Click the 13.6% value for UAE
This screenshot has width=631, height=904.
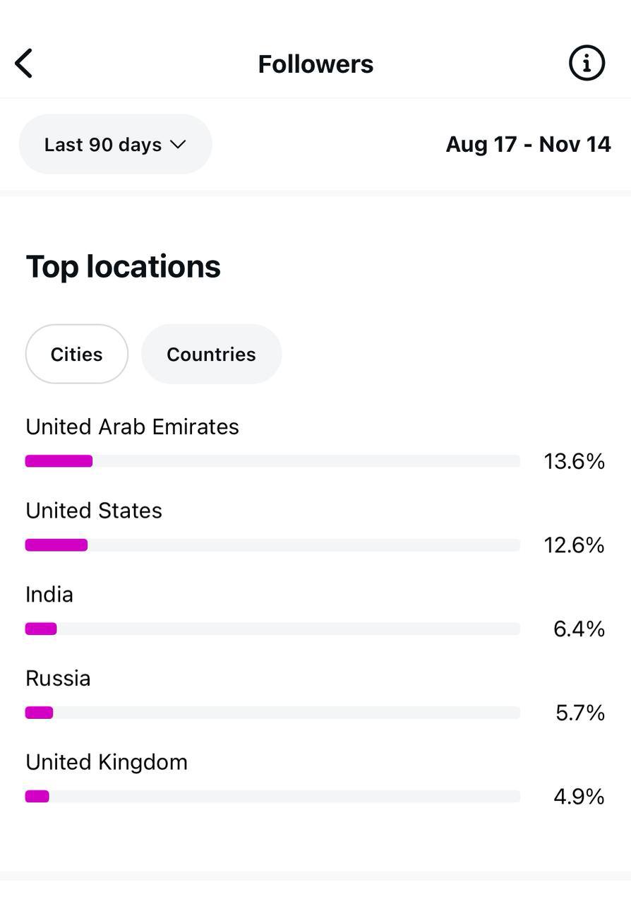click(x=574, y=462)
